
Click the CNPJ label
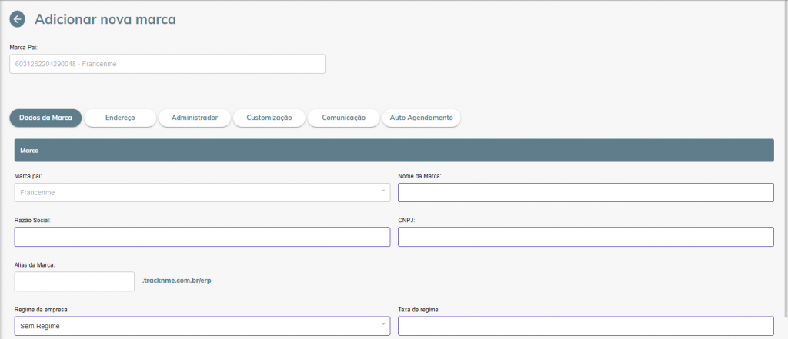click(x=406, y=220)
